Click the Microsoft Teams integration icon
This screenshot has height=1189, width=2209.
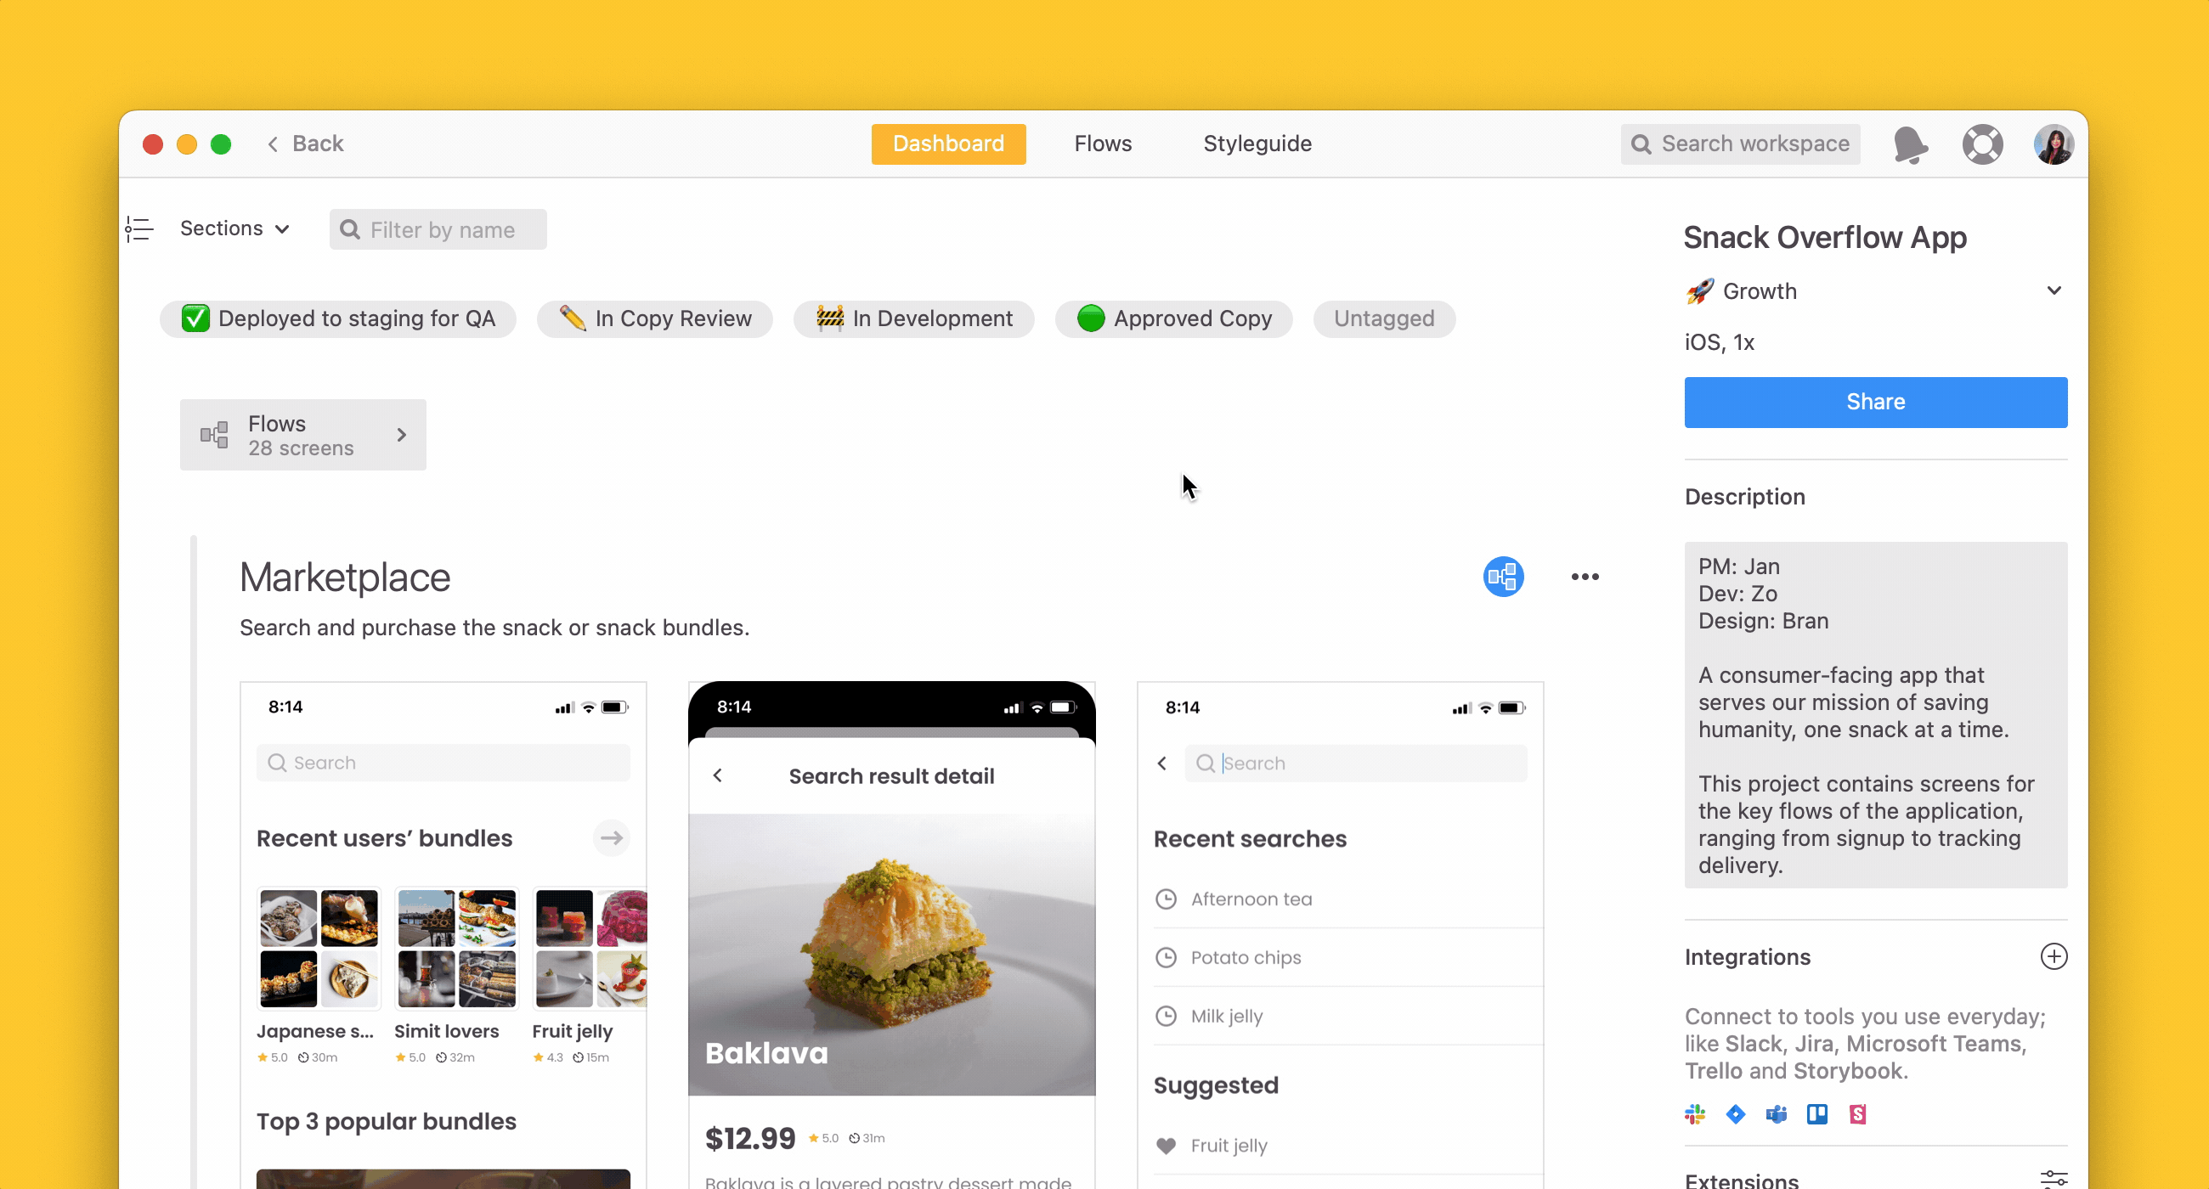click(x=1774, y=1114)
